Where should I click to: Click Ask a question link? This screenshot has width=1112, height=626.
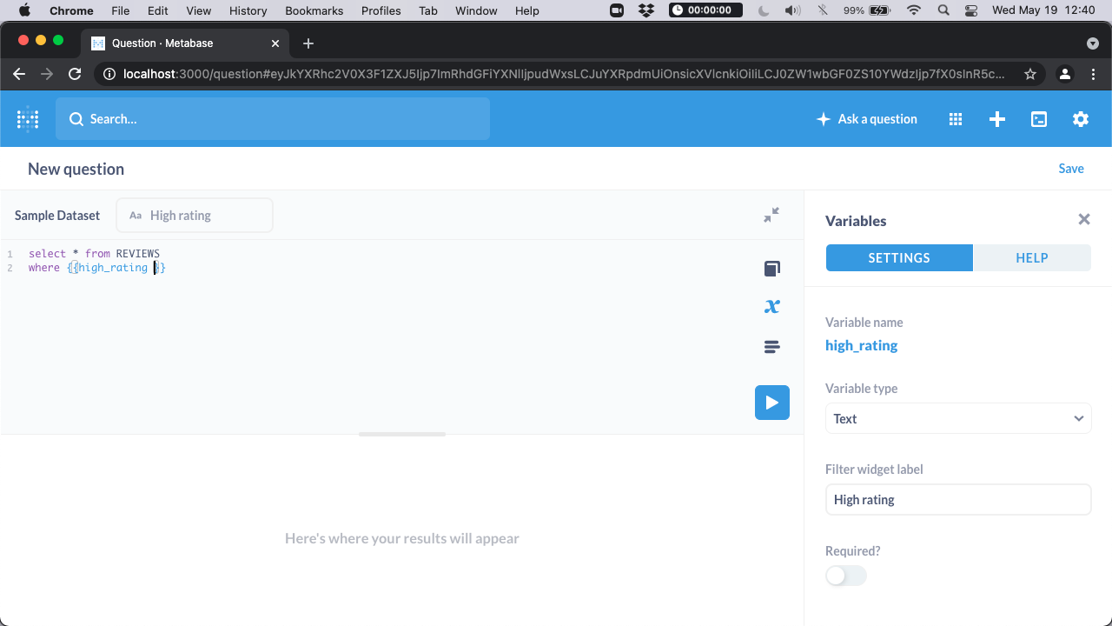877,119
